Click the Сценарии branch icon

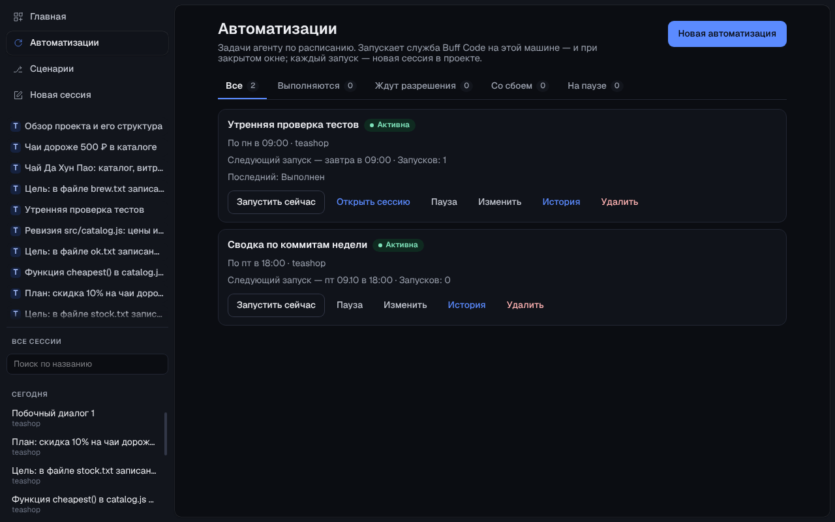pos(18,69)
